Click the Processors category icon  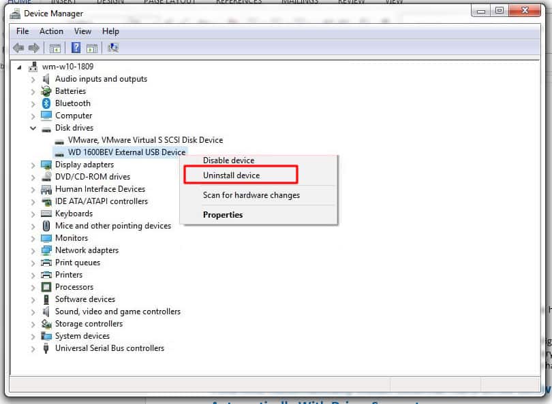click(x=46, y=287)
